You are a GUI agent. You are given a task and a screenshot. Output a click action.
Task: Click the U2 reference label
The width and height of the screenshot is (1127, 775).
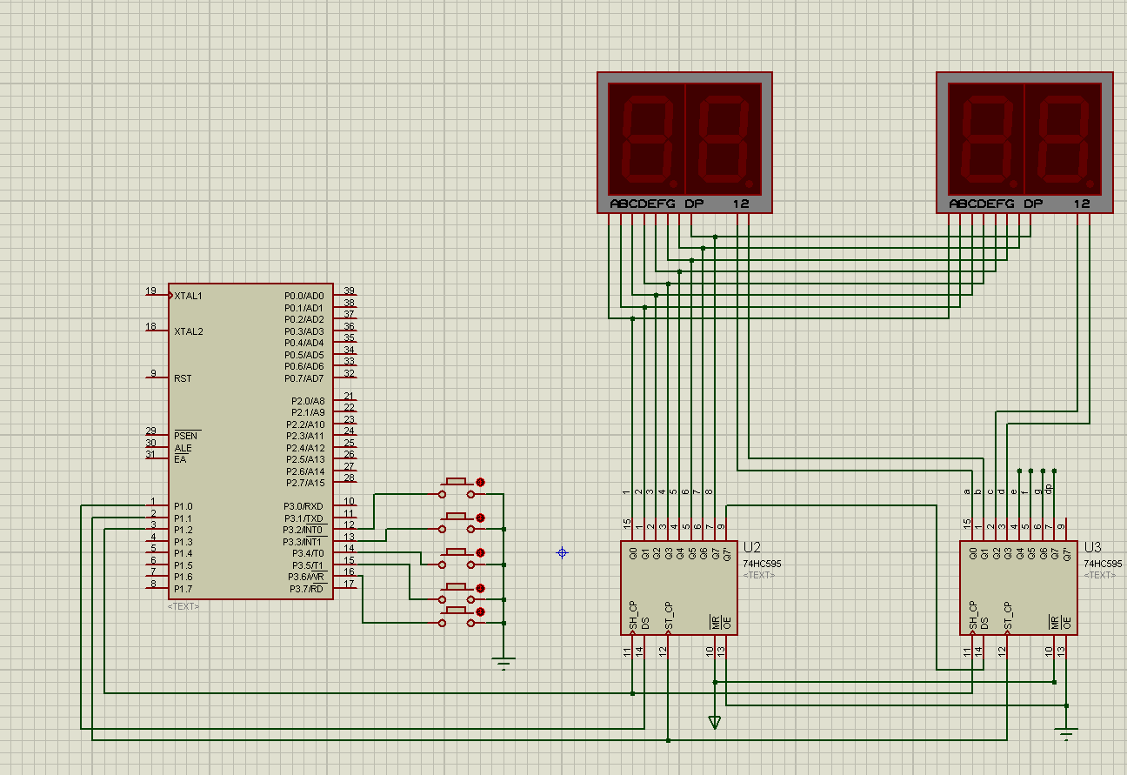pyautogui.click(x=752, y=548)
